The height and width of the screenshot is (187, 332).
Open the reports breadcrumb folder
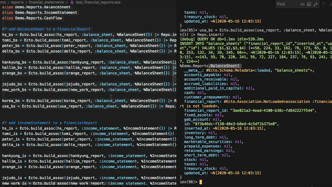pos(17,2)
